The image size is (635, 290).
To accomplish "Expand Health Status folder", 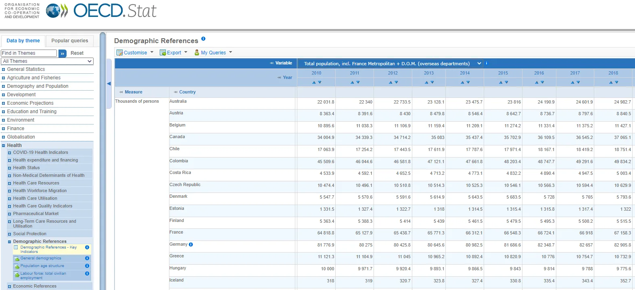I will (x=9, y=168).
